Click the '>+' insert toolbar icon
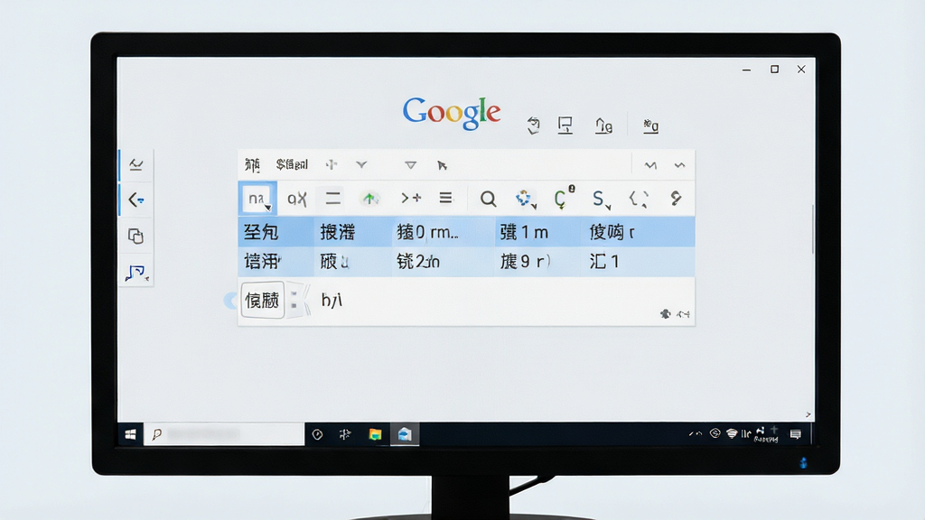The width and height of the screenshot is (925, 520). [411, 198]
